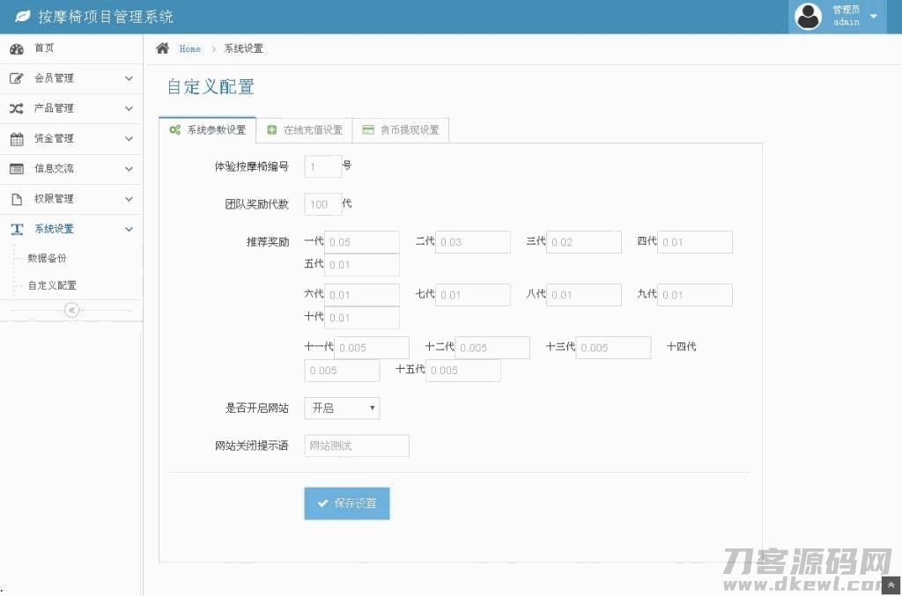The image size is (902, 596).
Task: Click the leaf logo icon in header
Action: click(x=23, y=17)
